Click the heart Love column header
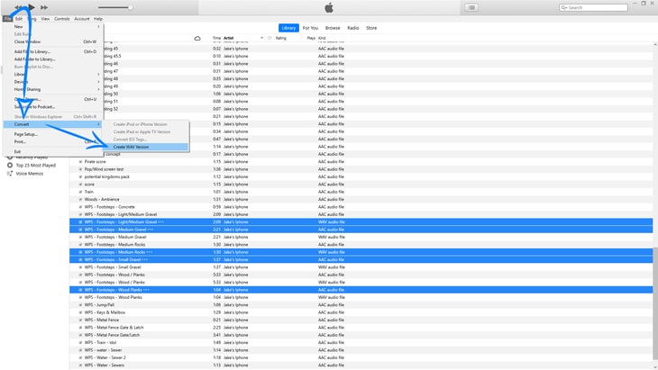658x370 pixels. click(x=270, y=38)
